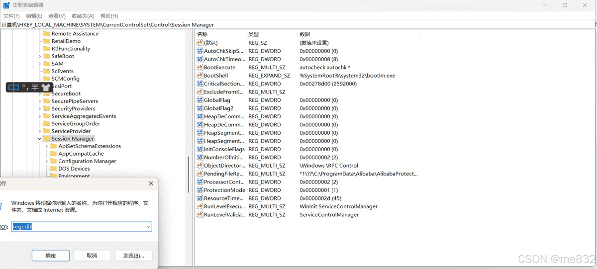
Task: Click 浏览(B)... in the Run dialog
Action: pos(133,256)
